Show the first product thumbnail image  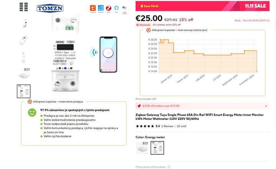24,23
